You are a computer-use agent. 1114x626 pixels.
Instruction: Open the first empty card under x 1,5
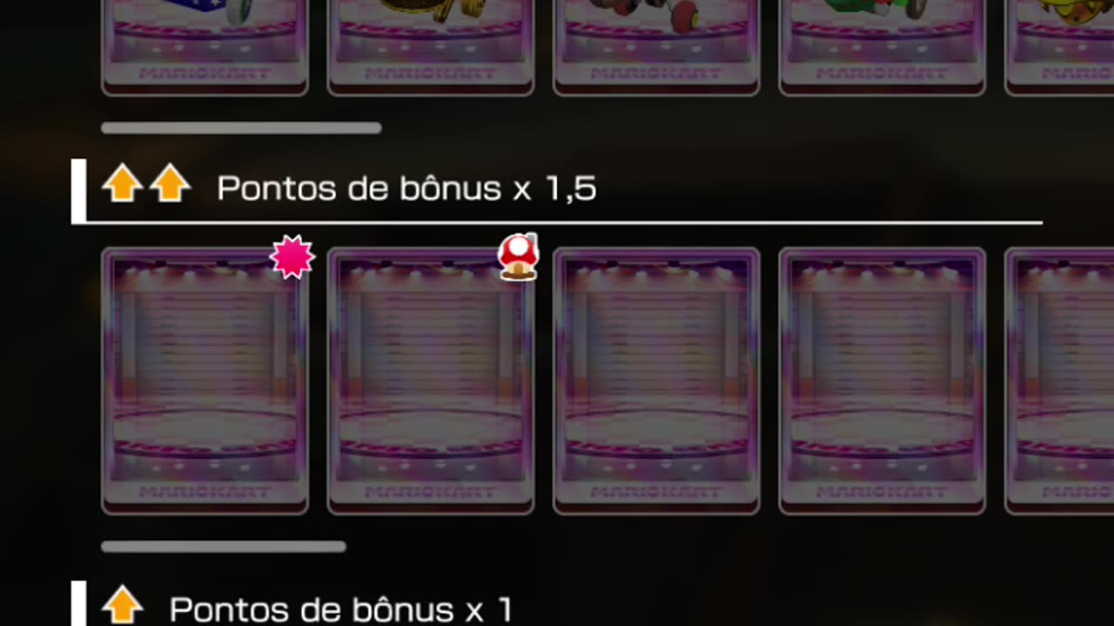(x=205, y=381)
